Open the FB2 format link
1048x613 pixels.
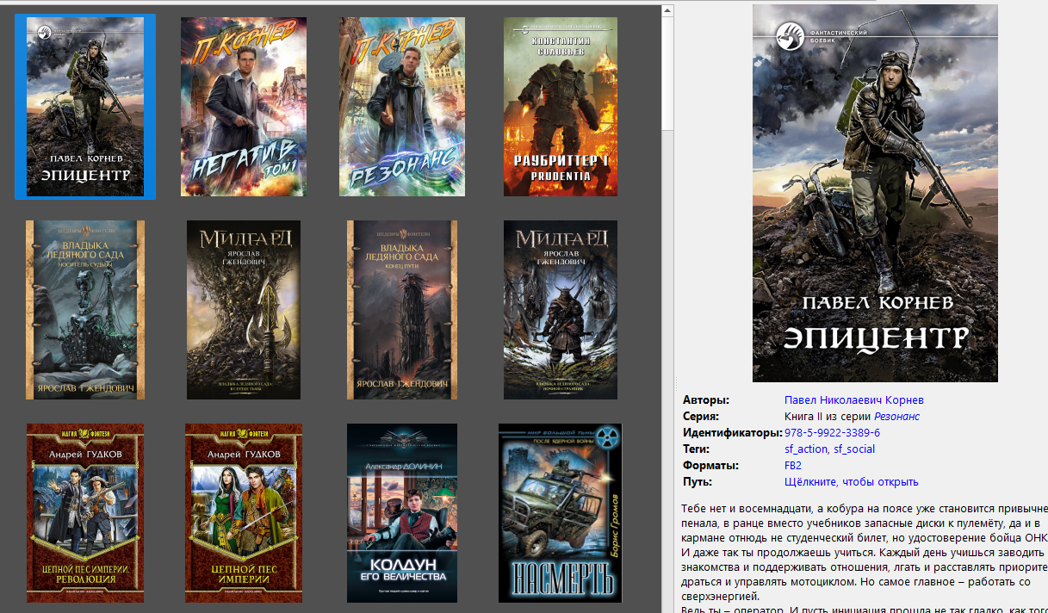click(x=793, y=466)
